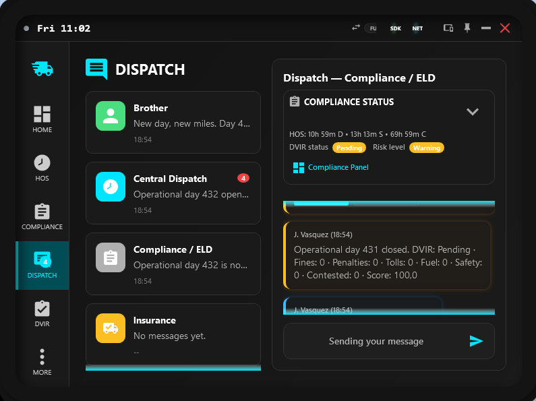This screenshot has height=401, width=536.
Task: Click the swap arrows icon in title bar
Action: (356, 28)
